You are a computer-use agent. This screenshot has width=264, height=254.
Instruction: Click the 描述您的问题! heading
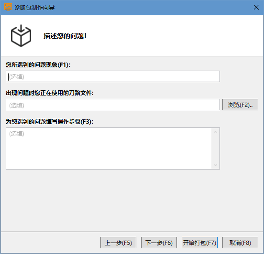click(65, 36)
